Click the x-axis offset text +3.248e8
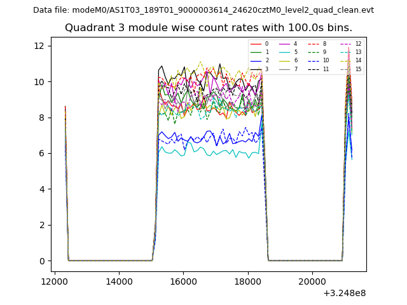The height and width of the screenshot is (305, 407). [344, 293]
